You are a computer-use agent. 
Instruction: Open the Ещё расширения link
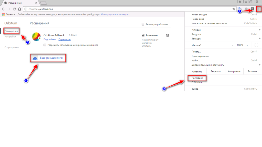pos(51,58)
